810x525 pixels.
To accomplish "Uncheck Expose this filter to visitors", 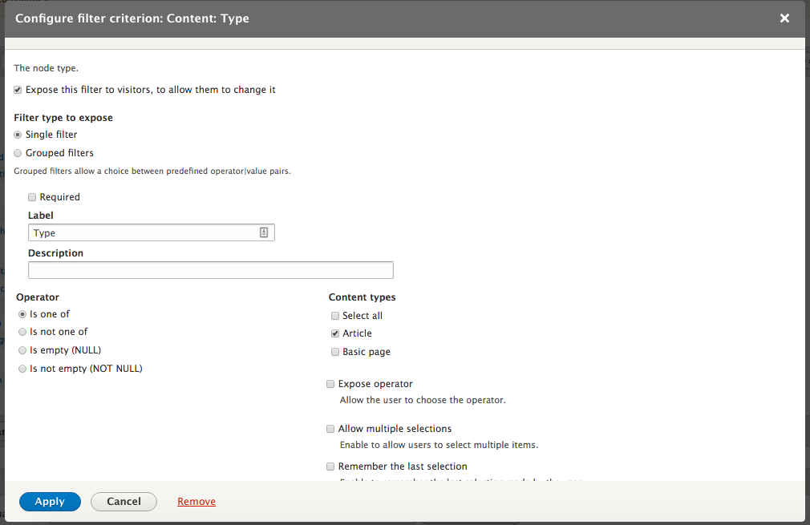I will [18, 90].
